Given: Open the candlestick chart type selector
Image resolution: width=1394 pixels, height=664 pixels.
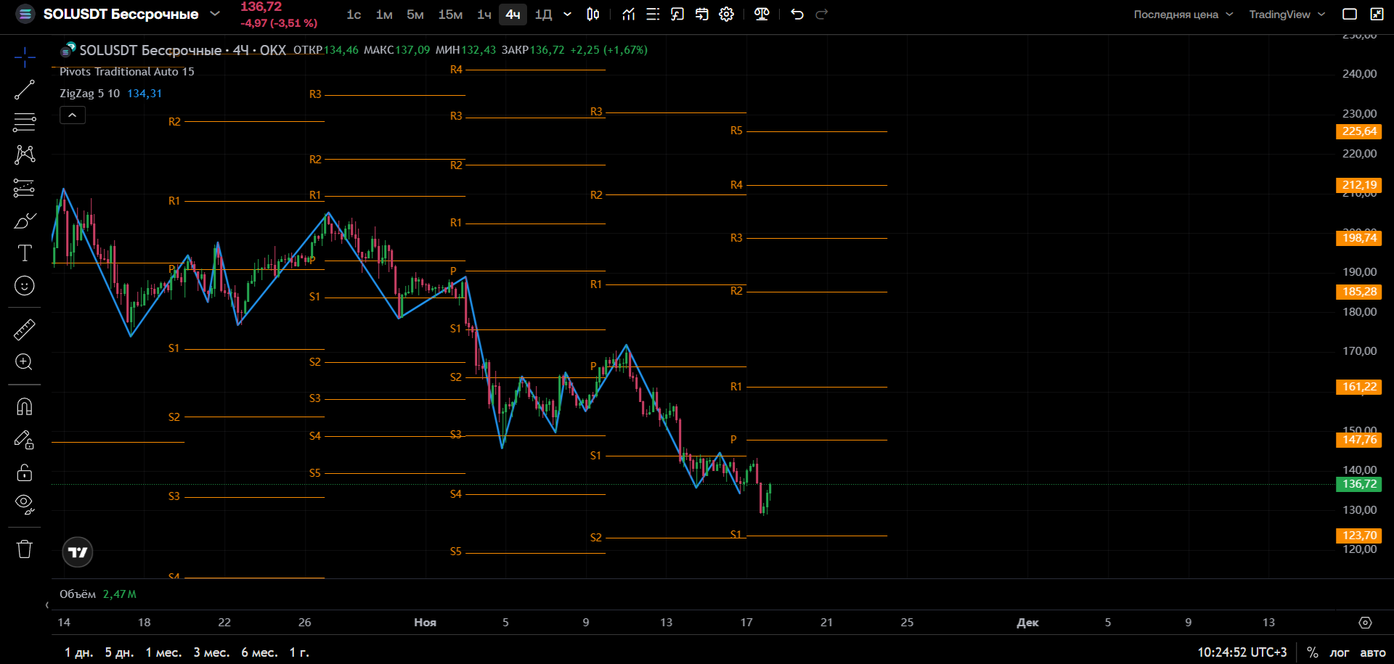Looking at the screenshot, I should (x=593, y=14).
